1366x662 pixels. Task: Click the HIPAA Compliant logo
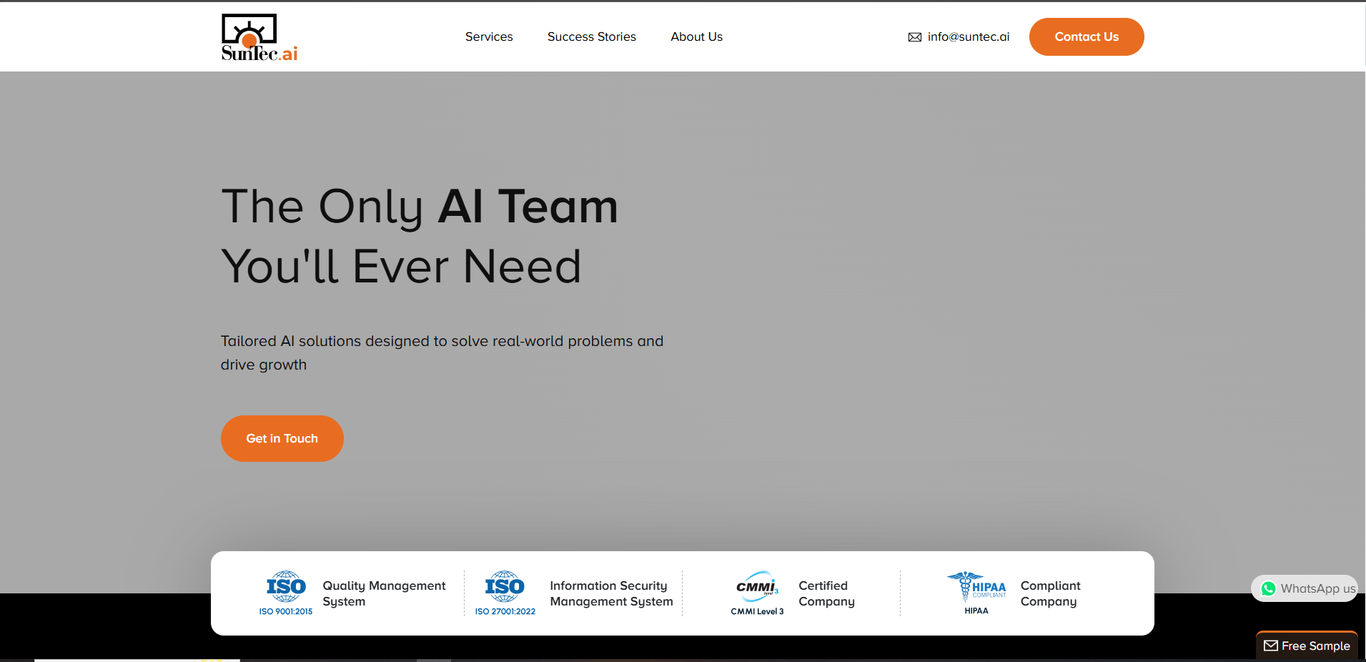point(976,593)
